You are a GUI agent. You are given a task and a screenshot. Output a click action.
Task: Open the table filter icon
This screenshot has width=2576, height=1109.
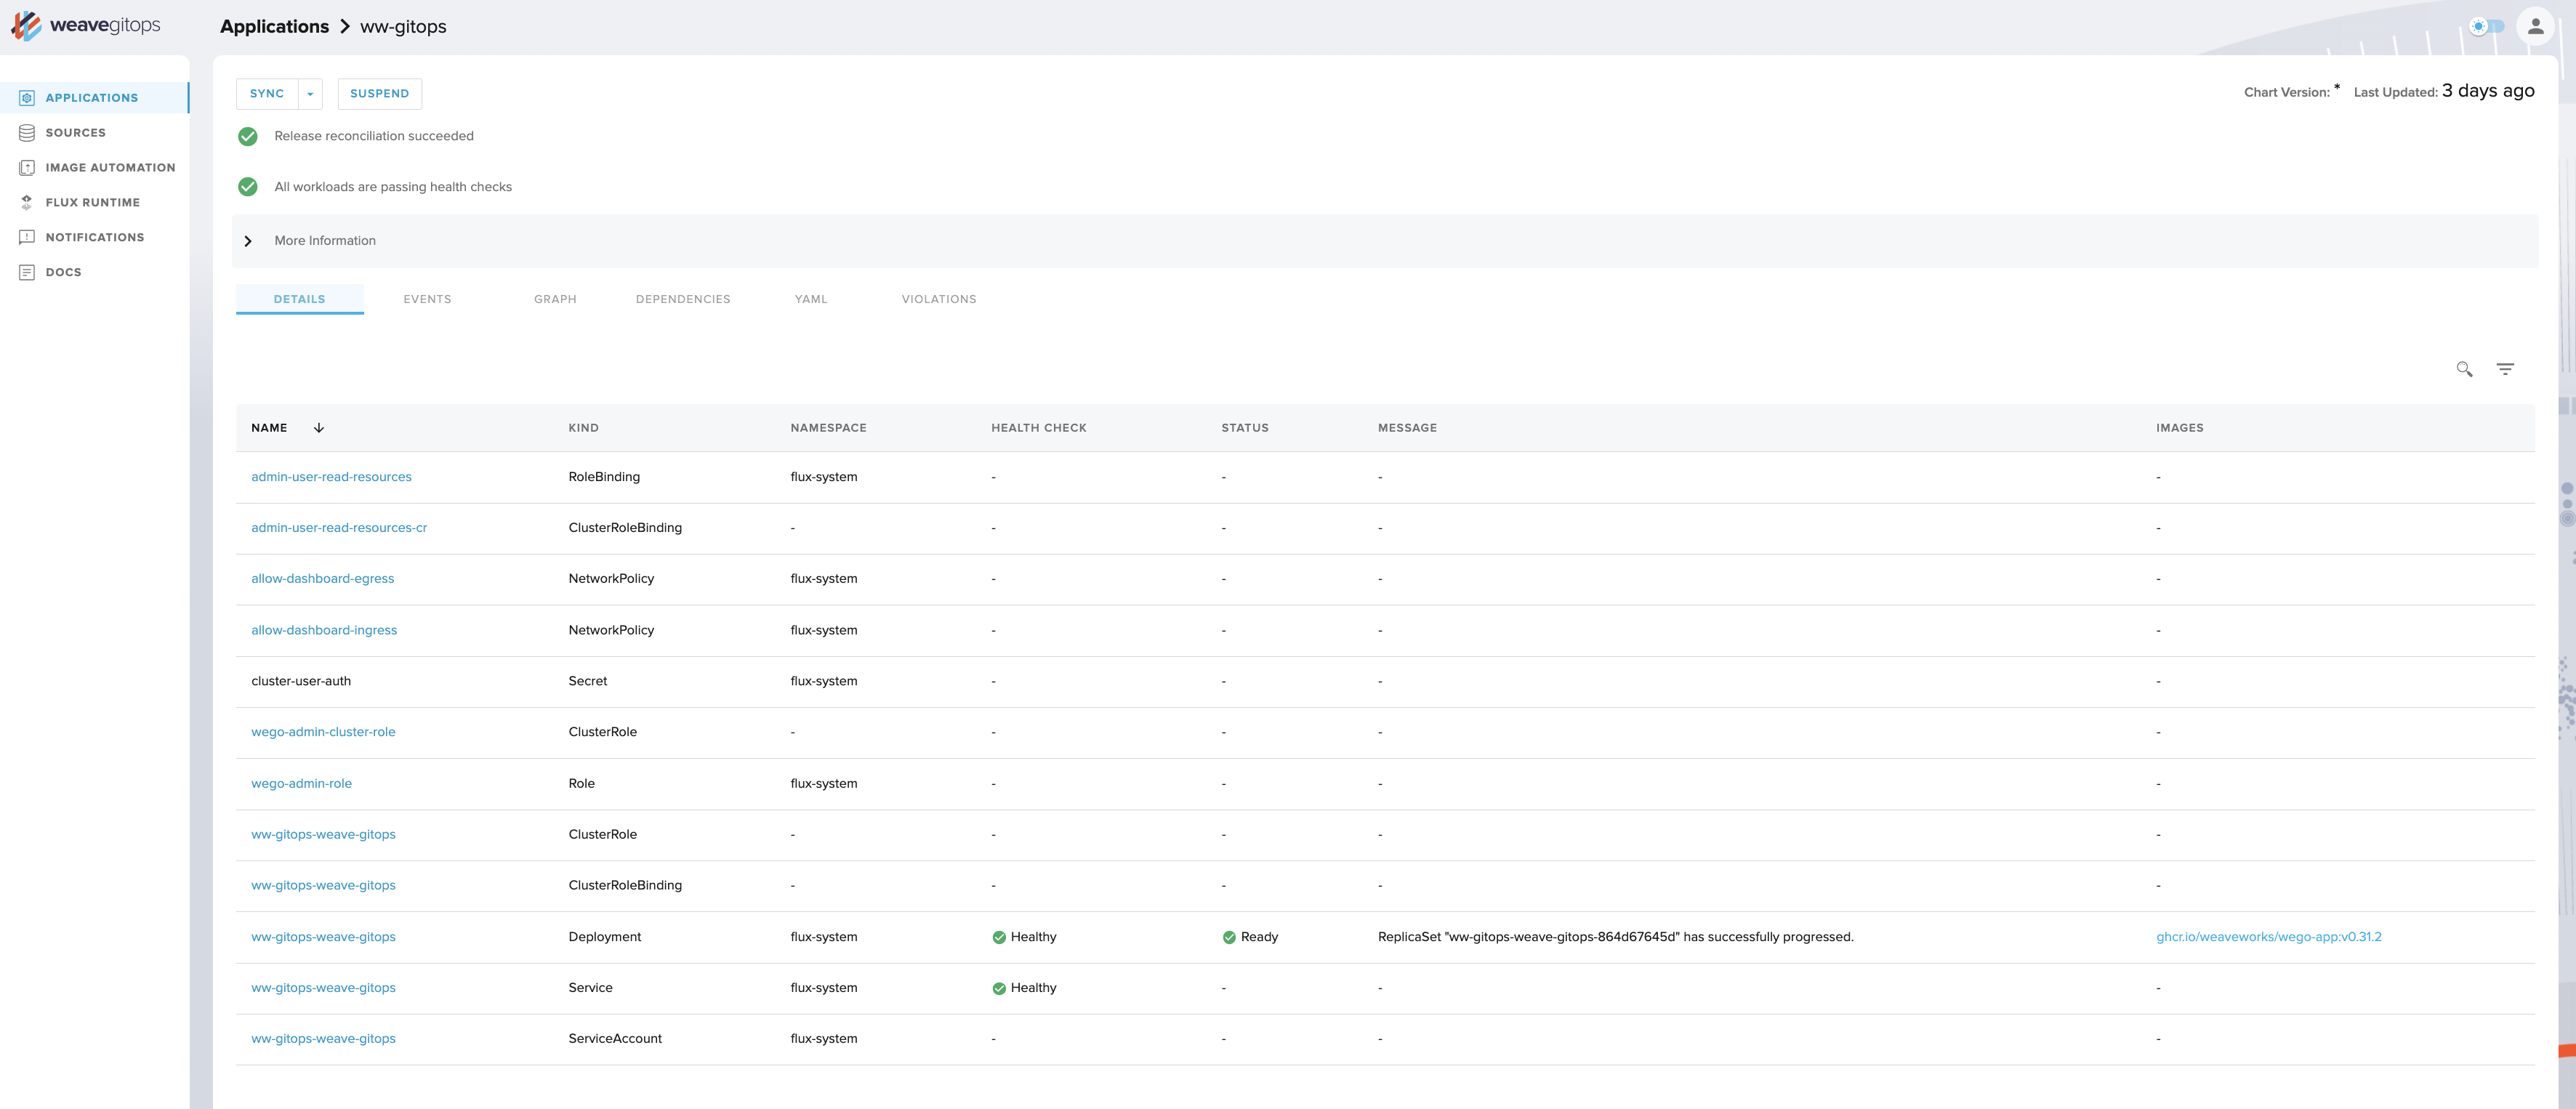coord(2505,369)
